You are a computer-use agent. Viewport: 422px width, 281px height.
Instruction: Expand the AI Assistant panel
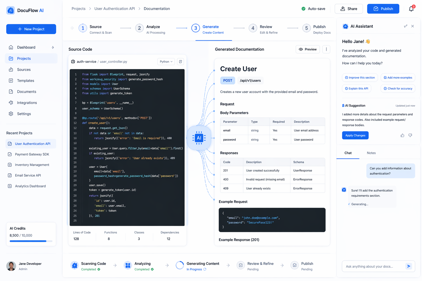click(406, 26)
